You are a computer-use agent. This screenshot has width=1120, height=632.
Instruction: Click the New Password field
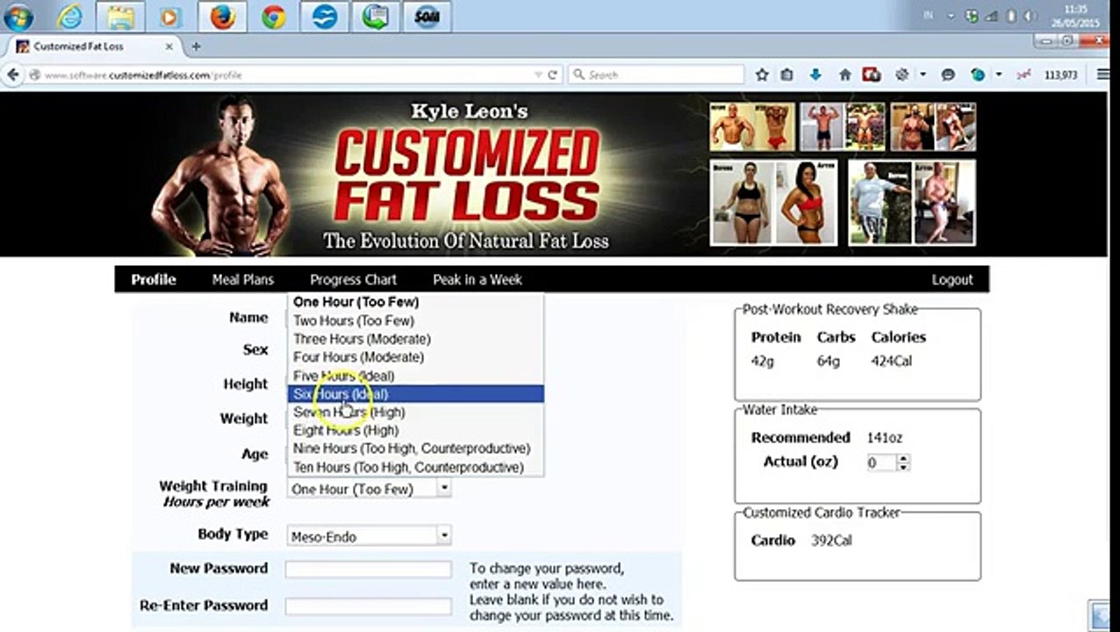click(x=369, y=569)
